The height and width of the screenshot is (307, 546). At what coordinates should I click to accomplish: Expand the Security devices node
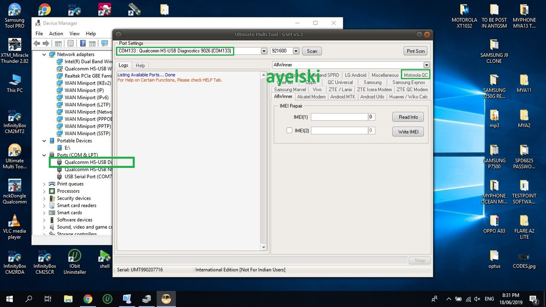(44, 198)
